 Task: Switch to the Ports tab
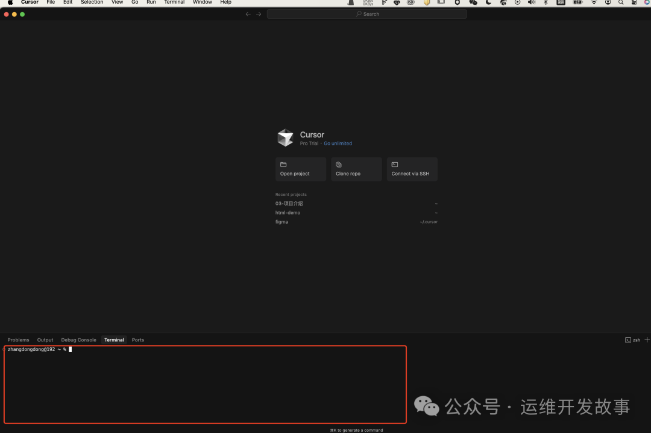(138, 340)
